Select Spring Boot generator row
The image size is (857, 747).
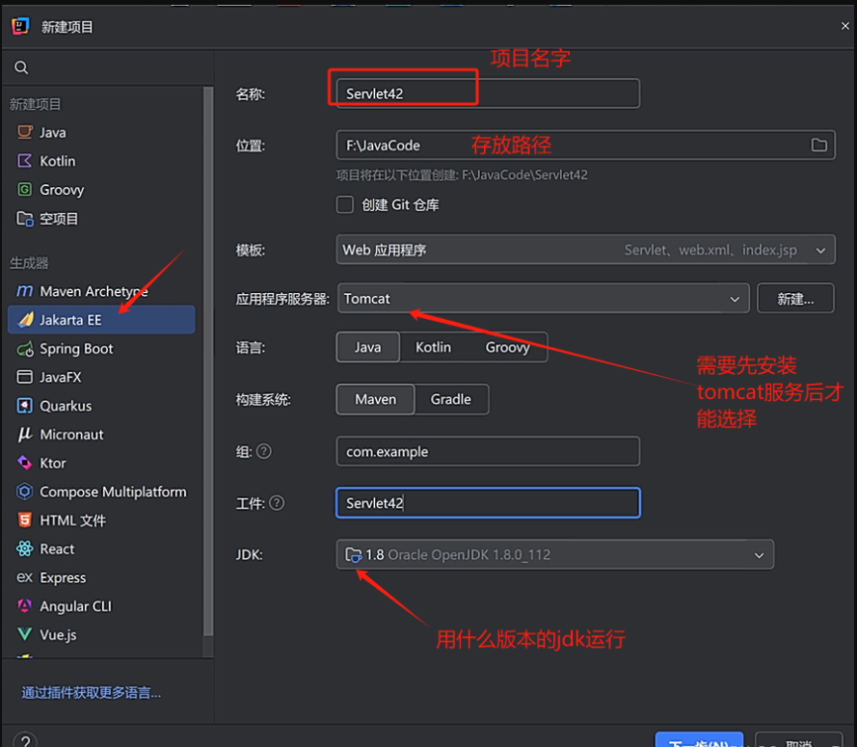(x=101, y=349)
